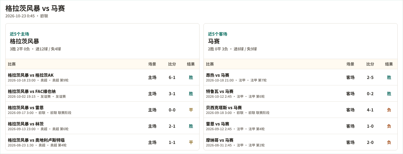This screenshot has height=154, width=403.
Task: Click the 2-0 score cell
Action: point(370,142)
